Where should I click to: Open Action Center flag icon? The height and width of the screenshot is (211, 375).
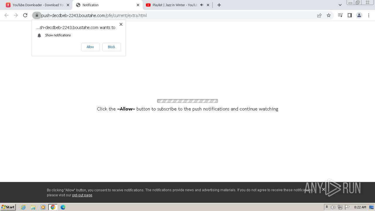347,207
